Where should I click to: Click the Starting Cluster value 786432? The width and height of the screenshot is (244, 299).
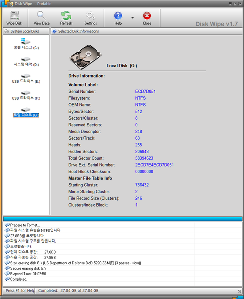click(142, 185)
